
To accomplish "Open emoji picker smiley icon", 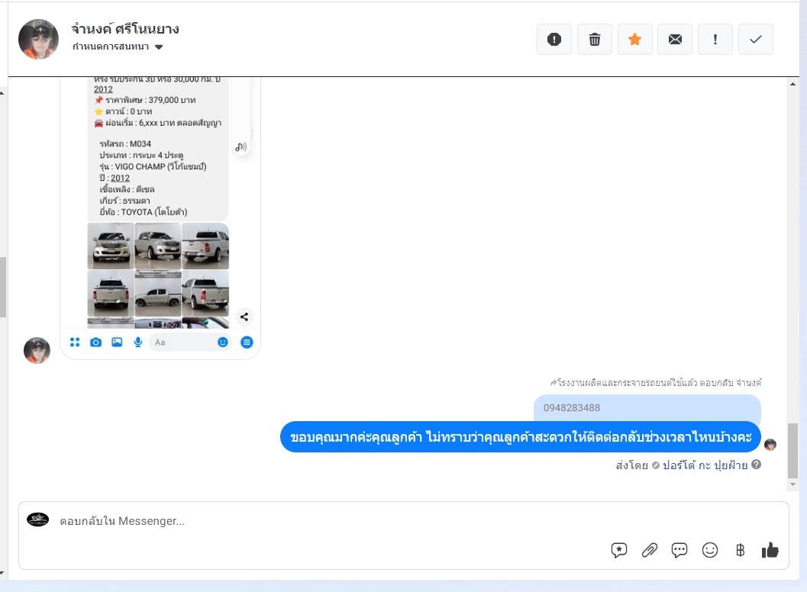I will [710, 550].
